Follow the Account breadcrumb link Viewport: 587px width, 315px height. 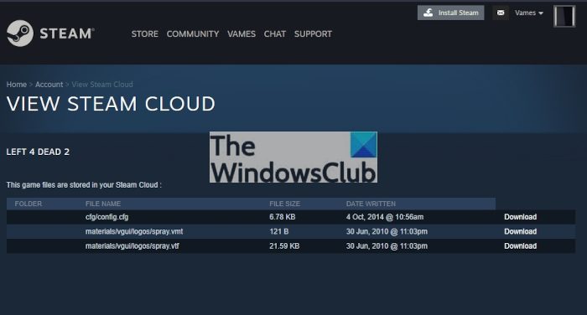[49, 85]
